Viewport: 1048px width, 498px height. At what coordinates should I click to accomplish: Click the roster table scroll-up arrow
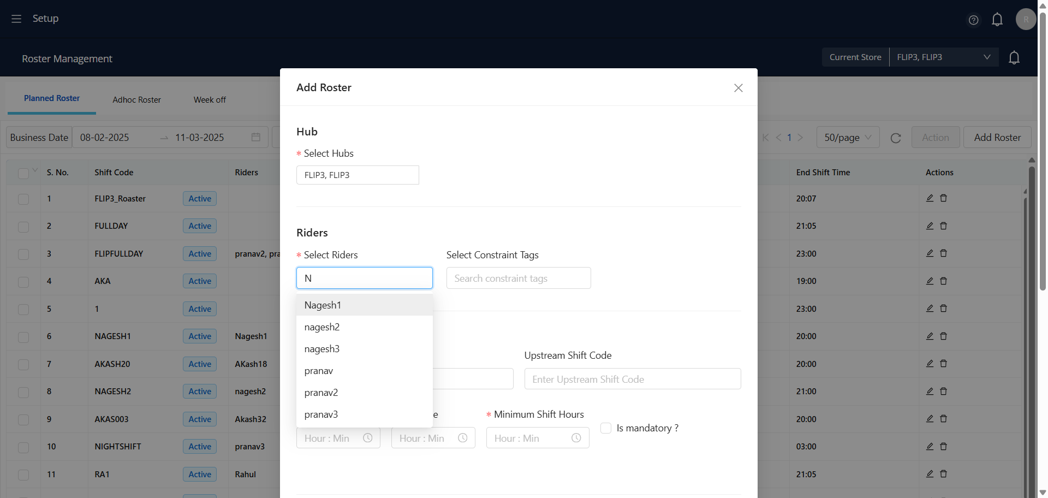click(x=1032, y=160)
